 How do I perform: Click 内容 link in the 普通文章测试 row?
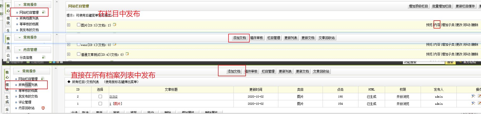pos(437,54)
